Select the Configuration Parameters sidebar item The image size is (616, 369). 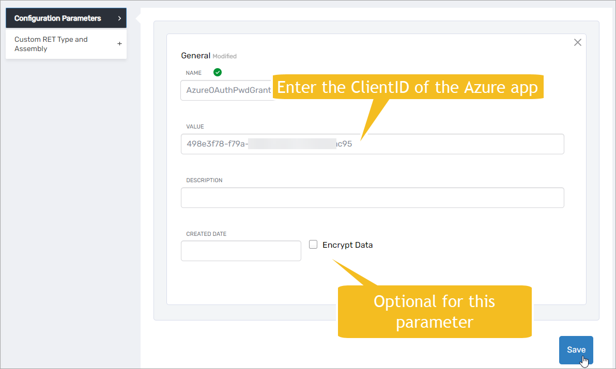57,18
